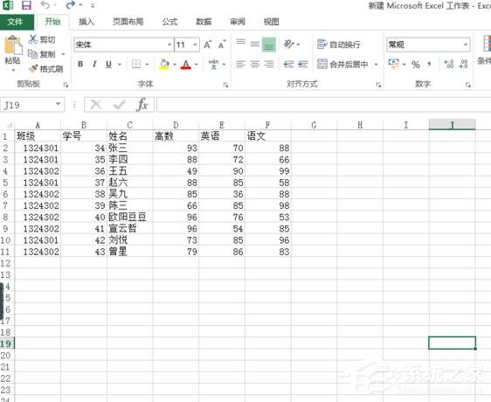This screenshot has height=402, width=491.
Task: Click the 自动换行 wrap text button
Action: (x=339, y=45)
